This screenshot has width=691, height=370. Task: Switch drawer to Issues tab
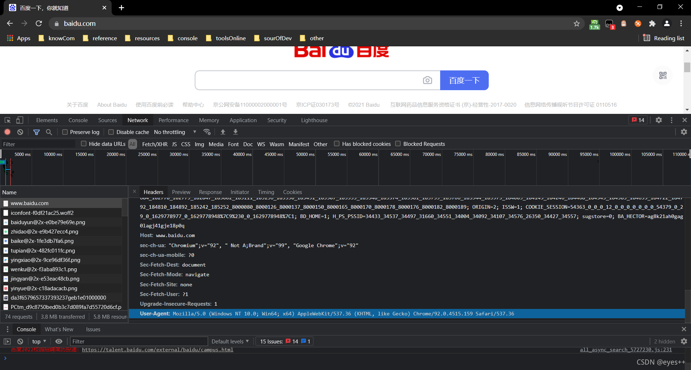(x=93, y=329)
